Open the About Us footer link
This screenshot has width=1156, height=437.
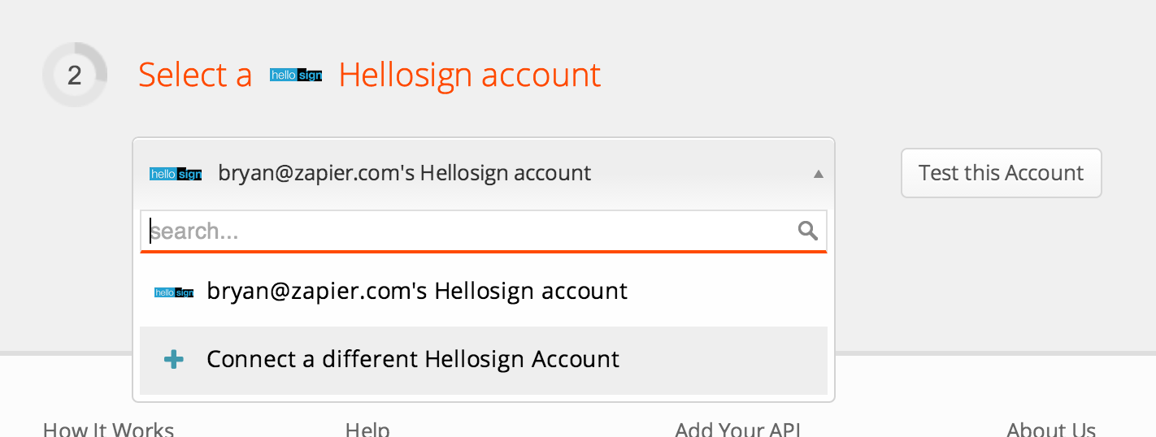click(1051, 429)
